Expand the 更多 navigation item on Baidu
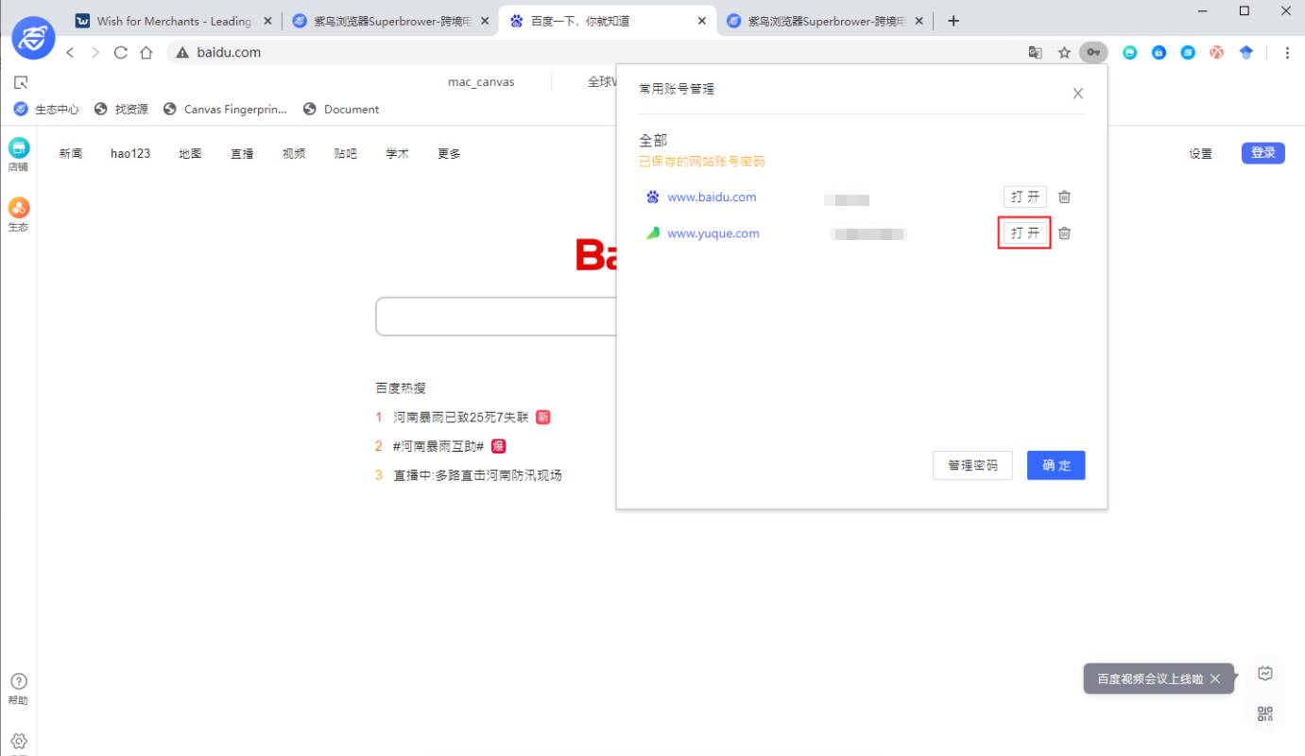Screen dimensions: 1305x756 point(448,153)
